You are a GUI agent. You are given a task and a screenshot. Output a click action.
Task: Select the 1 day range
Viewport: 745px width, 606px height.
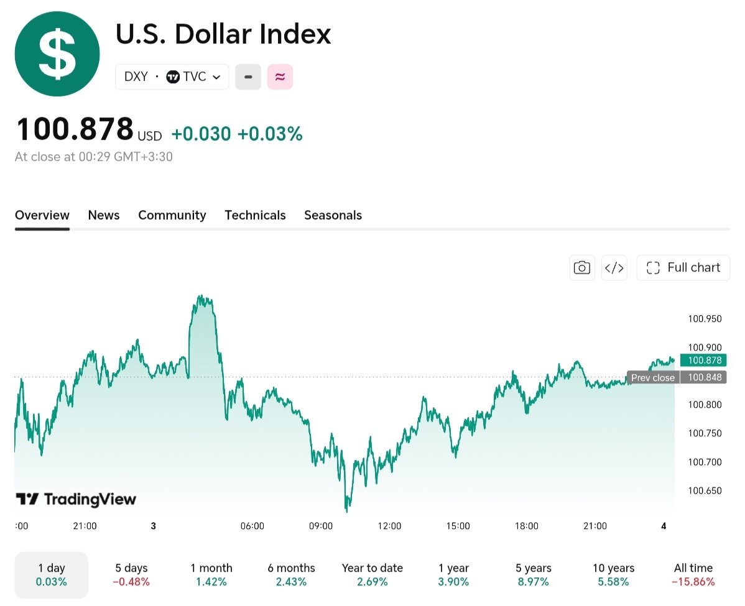[52, 575]
